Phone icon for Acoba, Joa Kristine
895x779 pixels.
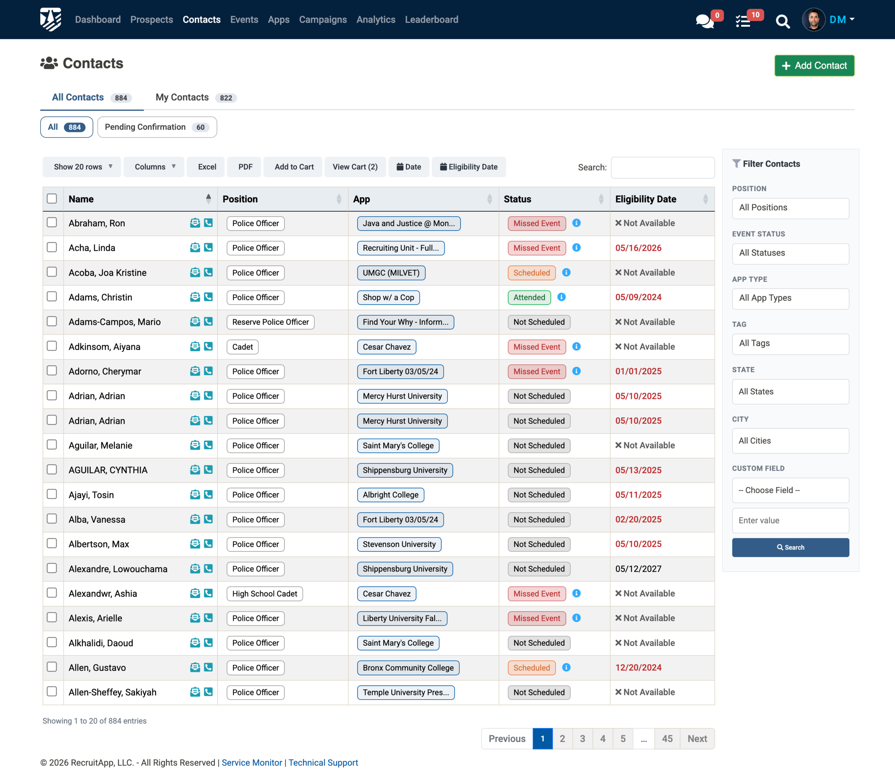point(208,273)
